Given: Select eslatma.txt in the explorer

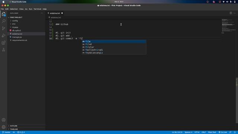Looking at the screenshot, I should [x=17, y=34].
